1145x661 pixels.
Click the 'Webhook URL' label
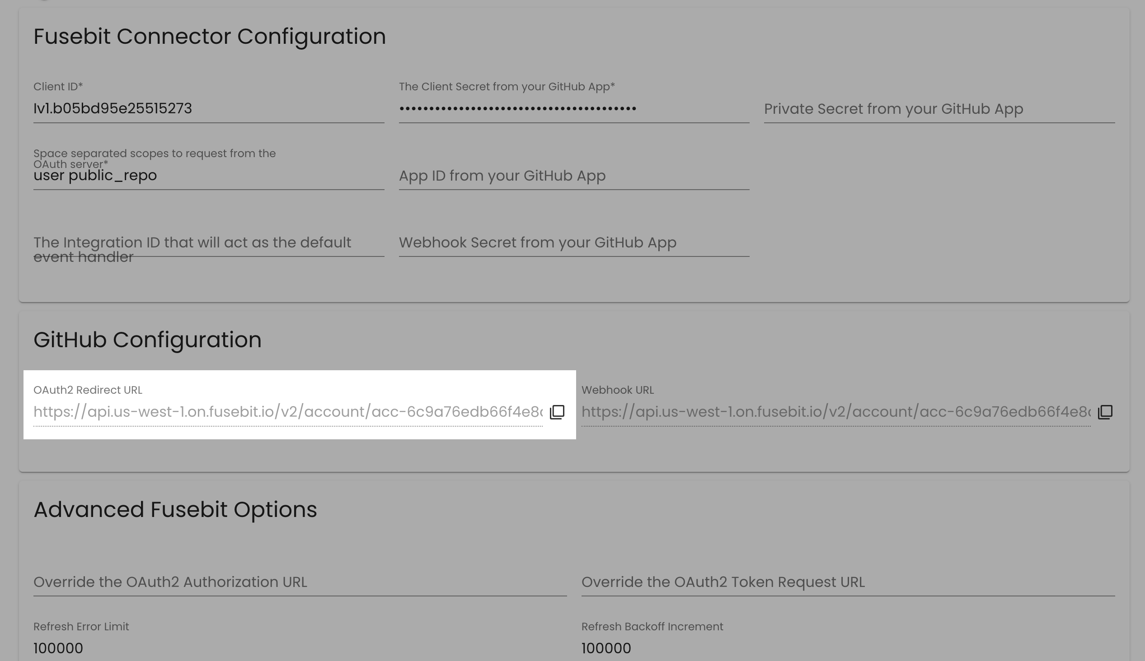point(618,390)
